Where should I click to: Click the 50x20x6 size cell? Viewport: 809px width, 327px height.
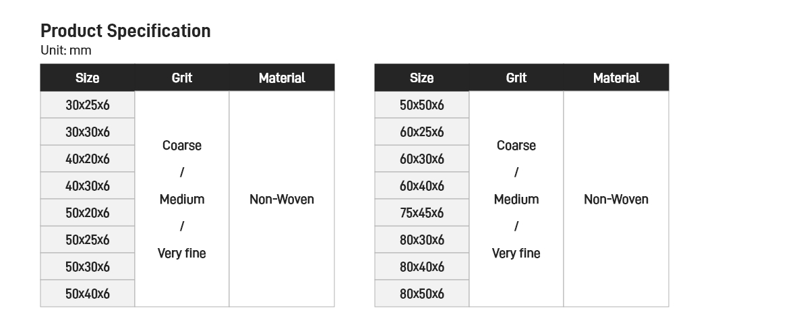tap(88, 213)
